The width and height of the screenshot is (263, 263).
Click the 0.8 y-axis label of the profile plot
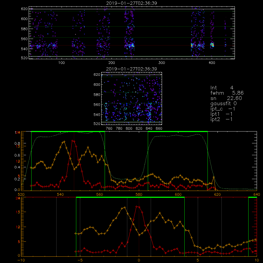pos(17,143)
